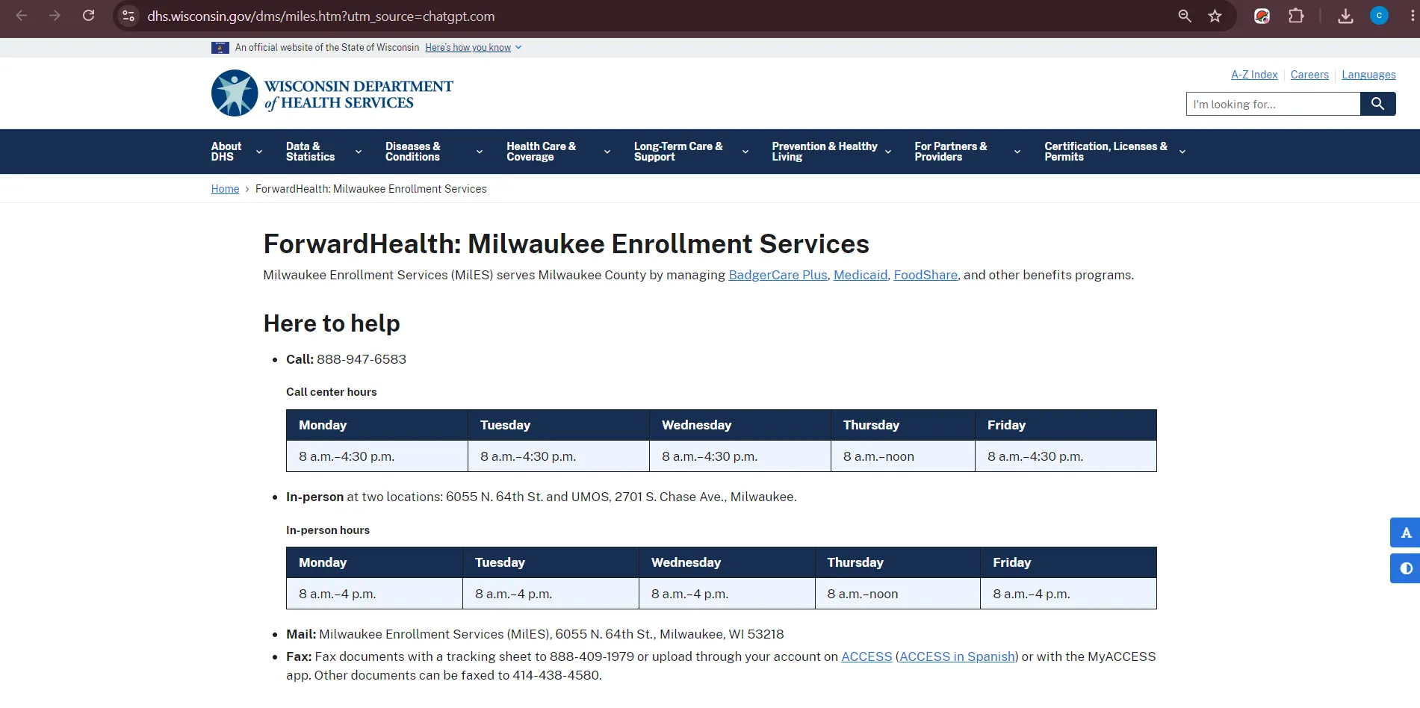Open the text size accessibility button
This screenshot has width=1420, height=708.
pos(1405,532)
